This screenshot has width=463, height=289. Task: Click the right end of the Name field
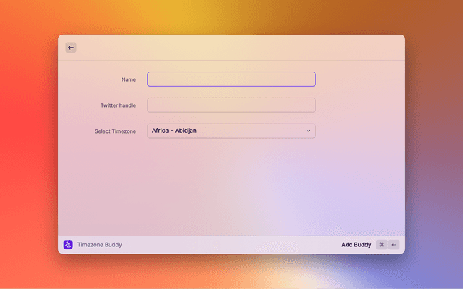coord(307,79)
